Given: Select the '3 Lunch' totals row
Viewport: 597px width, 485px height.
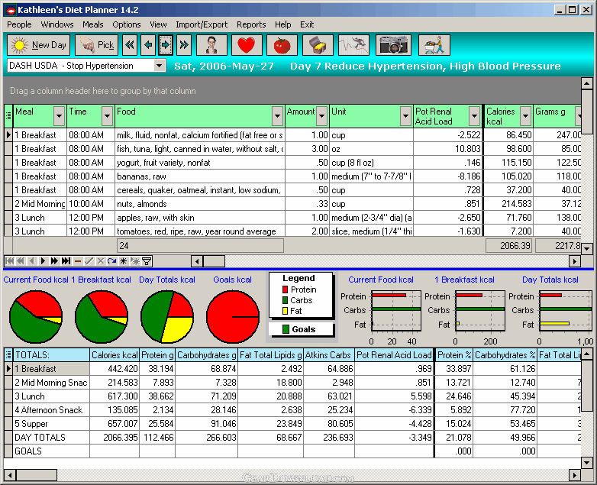Looking at the screenshot, I should pos(292,396).
